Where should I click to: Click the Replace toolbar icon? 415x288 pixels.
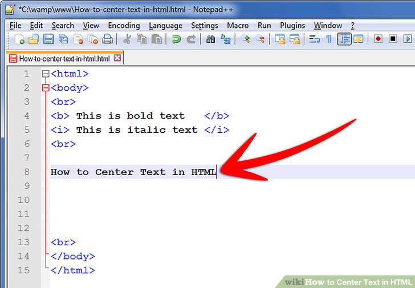[x=226, y=39]
